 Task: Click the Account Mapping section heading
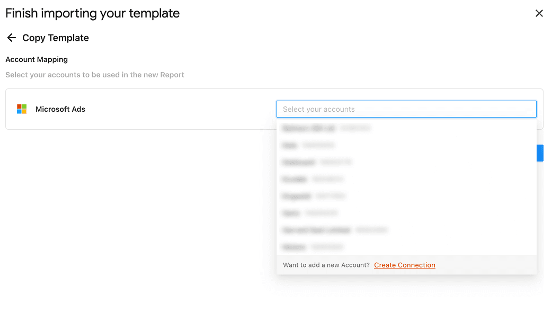[37, 59]
